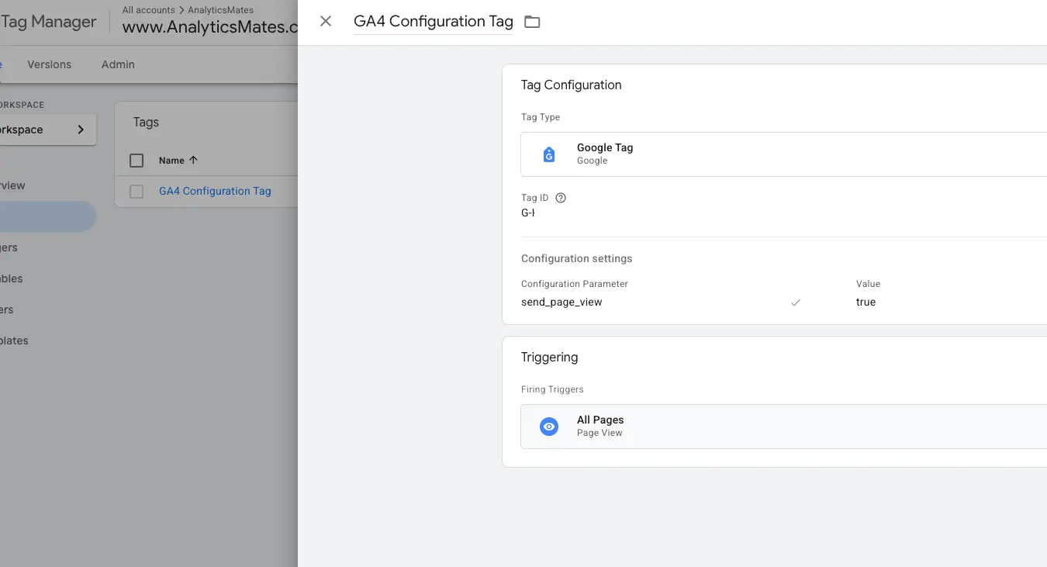Screen dimensions: 1047x567
Task: Click the Tag Configuration heading
Action: click(571, 85)
